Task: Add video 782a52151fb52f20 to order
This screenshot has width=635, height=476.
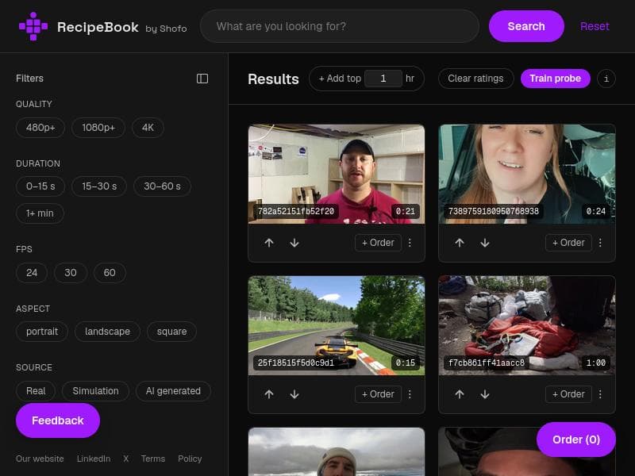Action: pos(378,243)
